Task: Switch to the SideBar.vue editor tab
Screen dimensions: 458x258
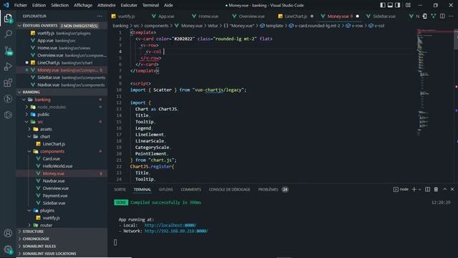Action: click(x=384, y=16)
